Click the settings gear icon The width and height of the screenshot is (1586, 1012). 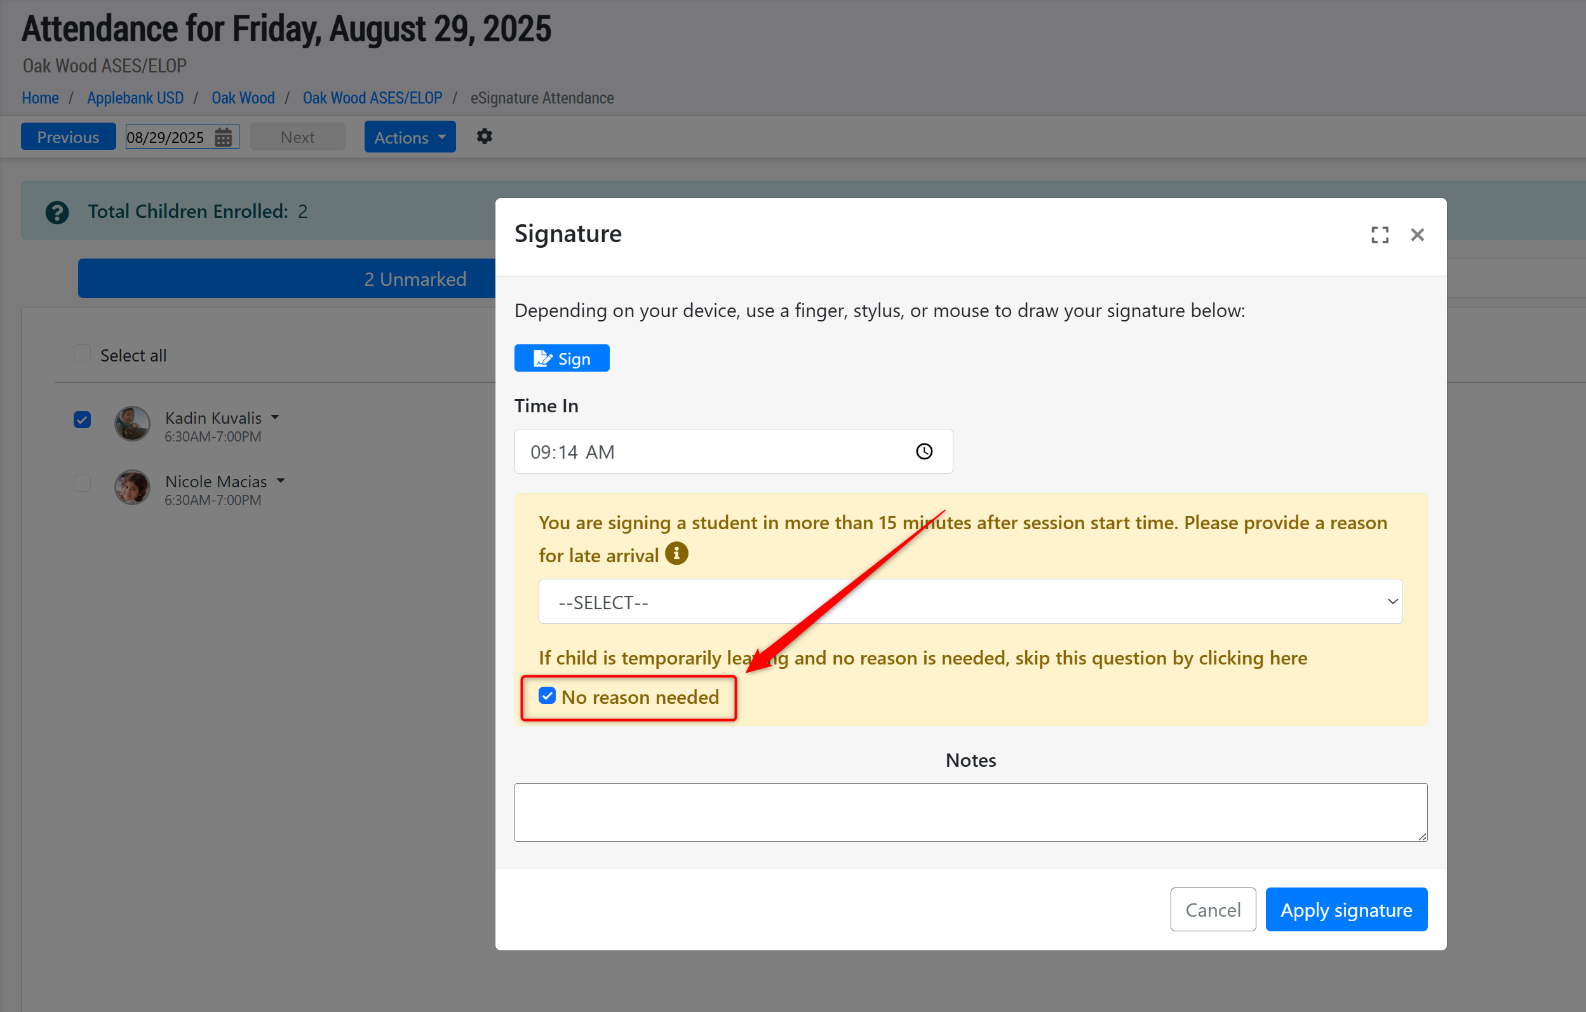pyautogui.click(x=484, y=137)
